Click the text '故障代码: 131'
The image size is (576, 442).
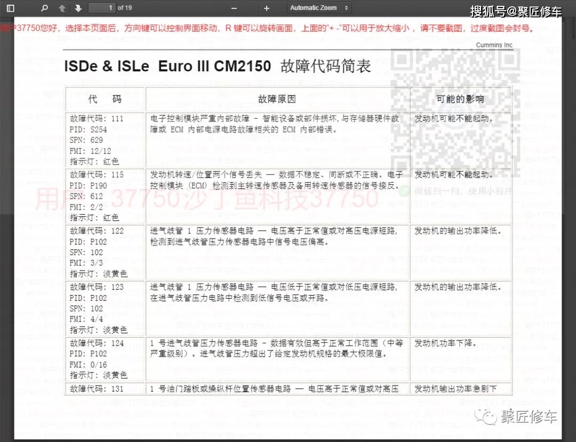pyautogui.click(x=97, y=389)
